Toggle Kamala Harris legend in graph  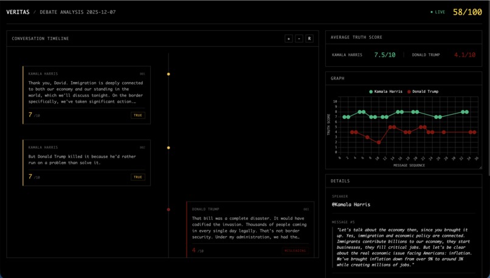[386, 92]
